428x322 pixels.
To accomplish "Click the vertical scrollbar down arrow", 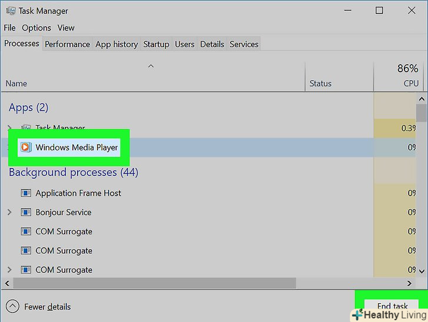I will (422, 271).
